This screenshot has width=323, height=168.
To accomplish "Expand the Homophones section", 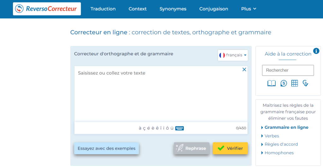I will pos(279,153).
